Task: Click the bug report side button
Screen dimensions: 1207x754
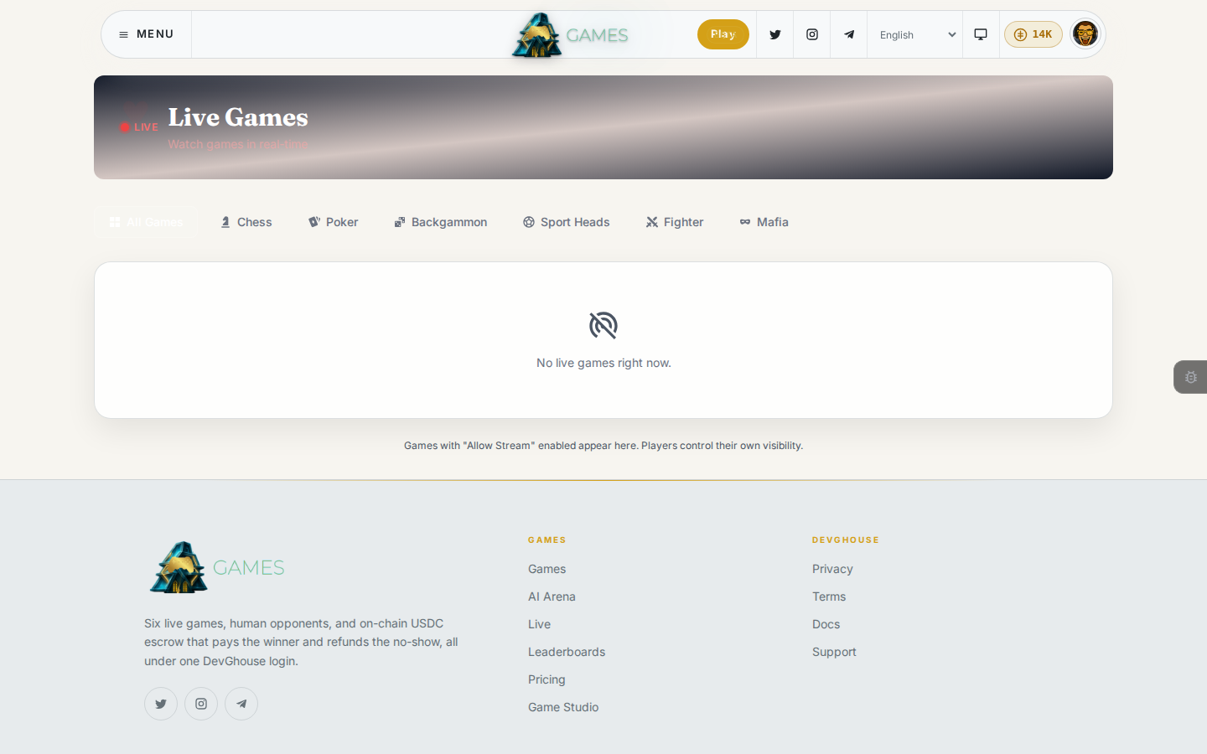Action: (x=1190, y=377)
